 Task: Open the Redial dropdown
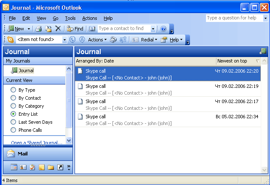(x=149, y=40)
